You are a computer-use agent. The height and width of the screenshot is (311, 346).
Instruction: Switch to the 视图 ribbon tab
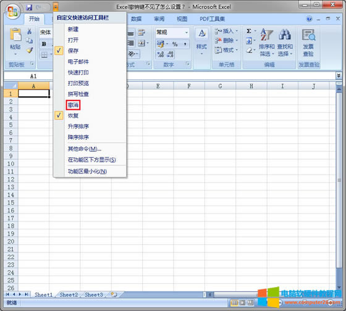click(182, 19)
